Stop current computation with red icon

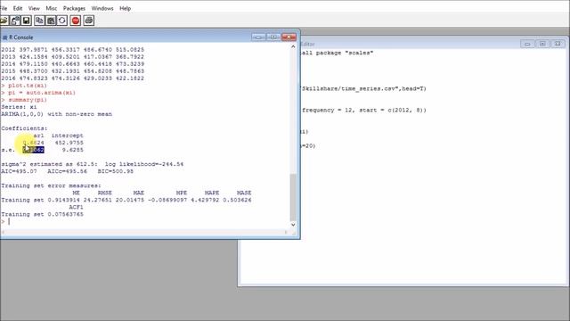(x=76, y=21)
